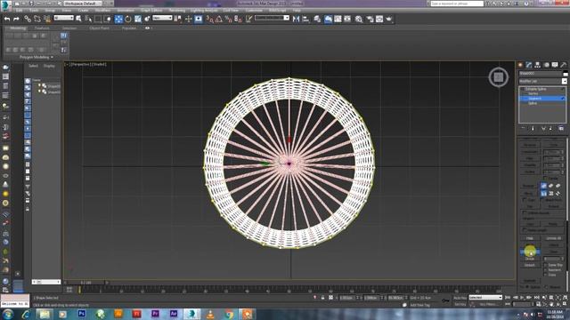The image size is (570, 320).
Task: Click the time slider handle
Action: click(85, 283)
